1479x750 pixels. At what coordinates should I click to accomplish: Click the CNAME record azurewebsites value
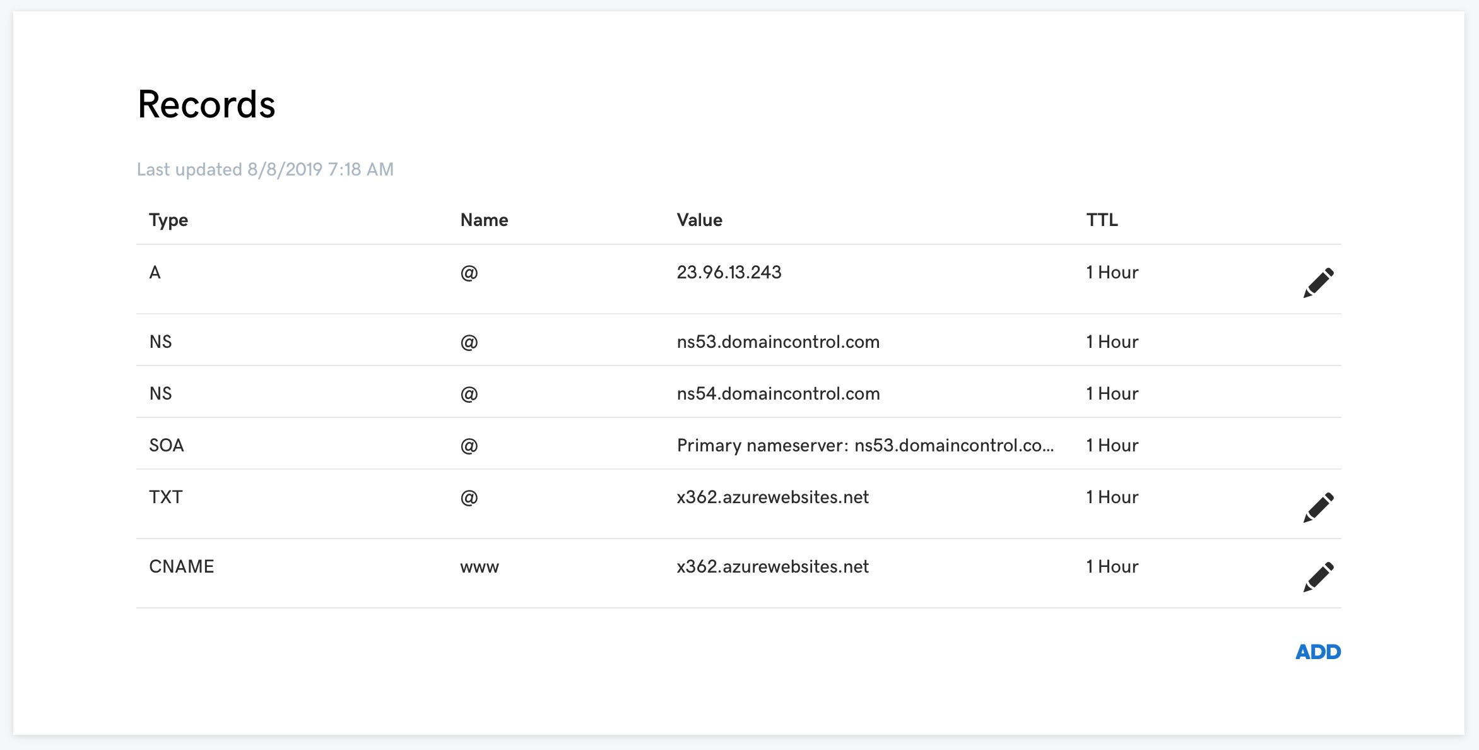click(x=772, y=566)
